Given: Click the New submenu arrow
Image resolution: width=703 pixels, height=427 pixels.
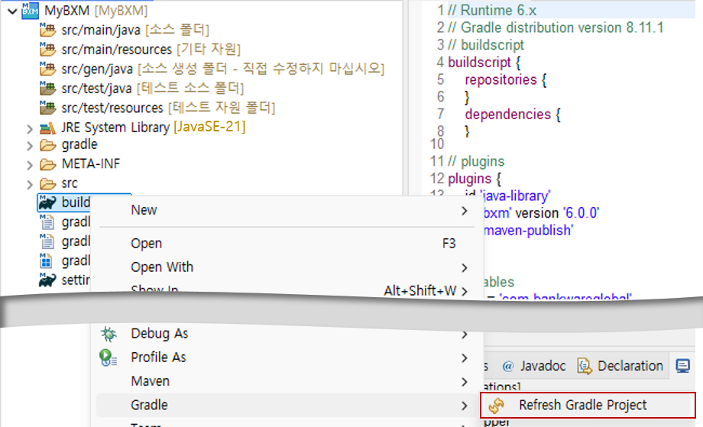Looking at the screenshot, I should tap(465, 211).
